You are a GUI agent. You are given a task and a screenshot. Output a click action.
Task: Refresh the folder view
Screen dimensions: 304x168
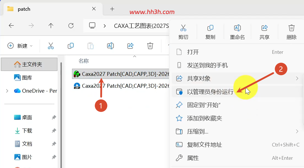point(71,26)
